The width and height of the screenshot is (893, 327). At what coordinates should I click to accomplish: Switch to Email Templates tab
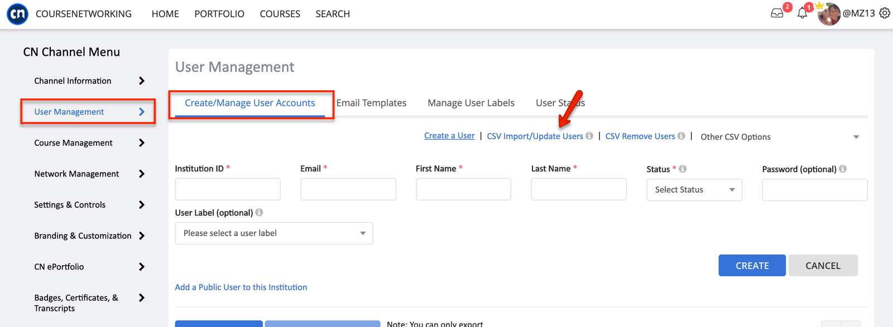[371, 103]
